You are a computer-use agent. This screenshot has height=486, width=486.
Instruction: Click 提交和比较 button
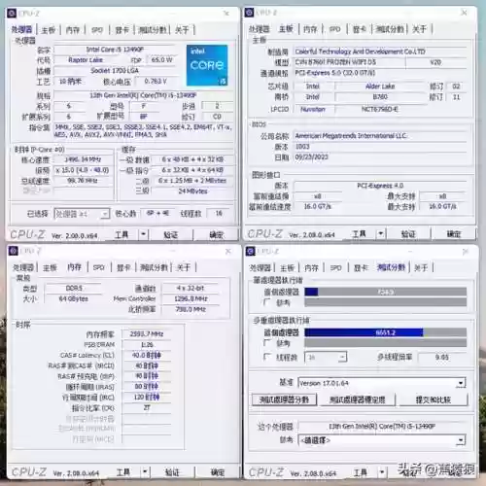434,399
